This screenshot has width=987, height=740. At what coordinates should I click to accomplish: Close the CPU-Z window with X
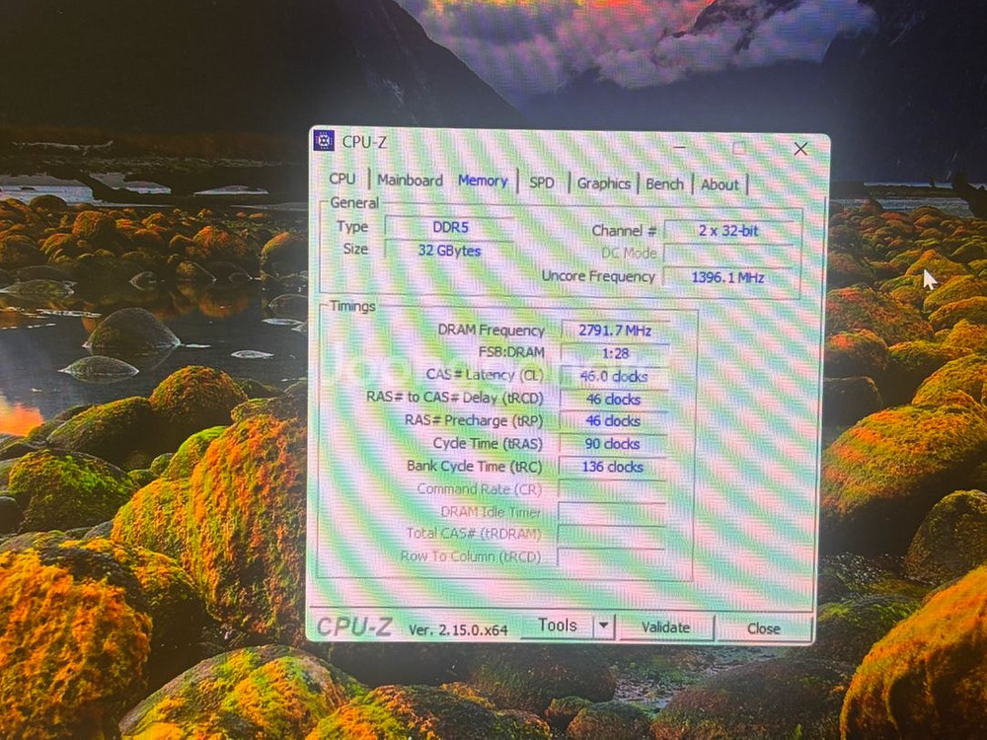coord(800,149)
